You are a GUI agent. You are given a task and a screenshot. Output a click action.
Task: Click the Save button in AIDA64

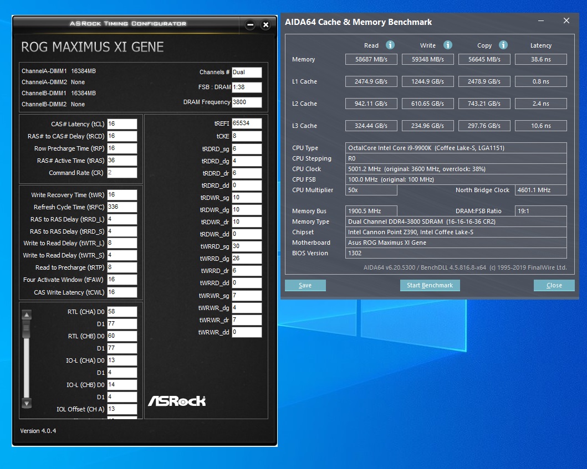pyautogui.click(x=305, y=285)
